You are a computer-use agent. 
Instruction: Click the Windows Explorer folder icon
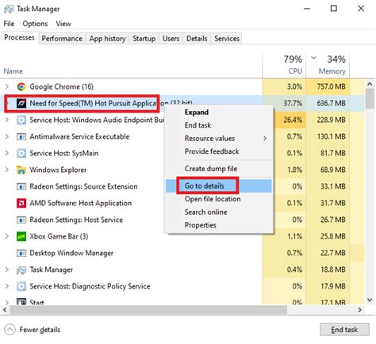[21, 170]
